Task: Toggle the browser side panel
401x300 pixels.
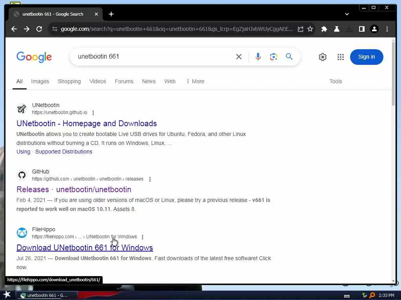Action: [x=361, y=29]
